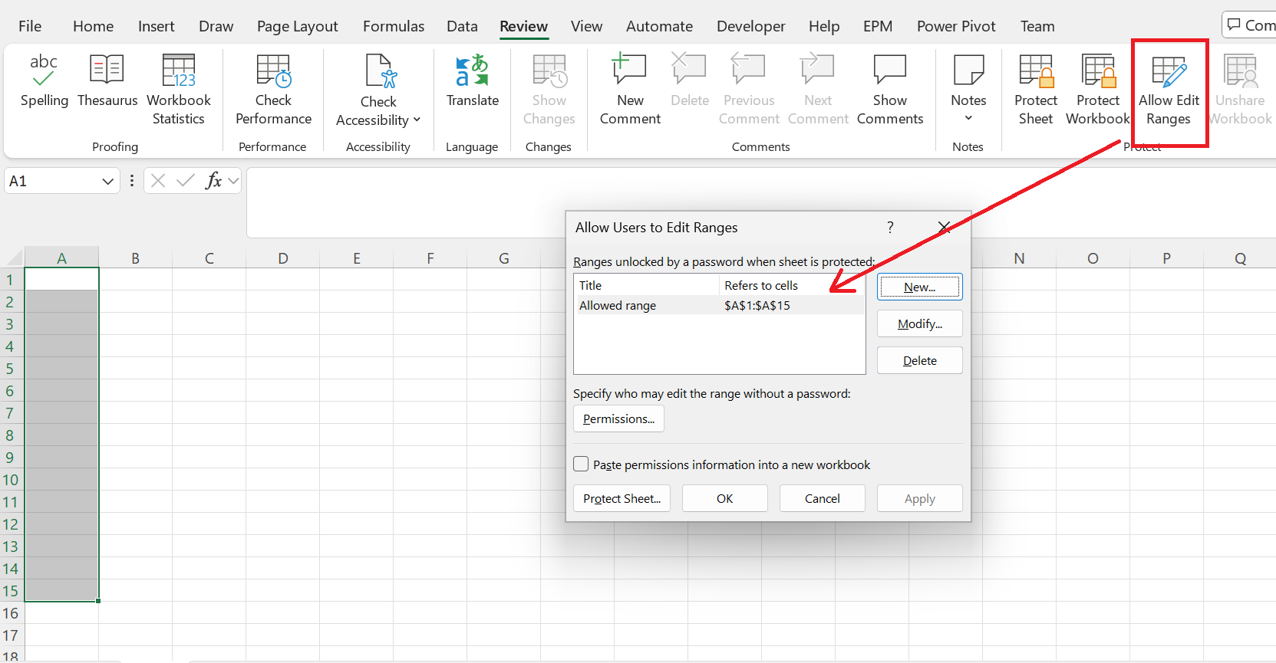Open the File tab
The width and height of the screenshot is (1276, 663).
[x=30, y=26]
